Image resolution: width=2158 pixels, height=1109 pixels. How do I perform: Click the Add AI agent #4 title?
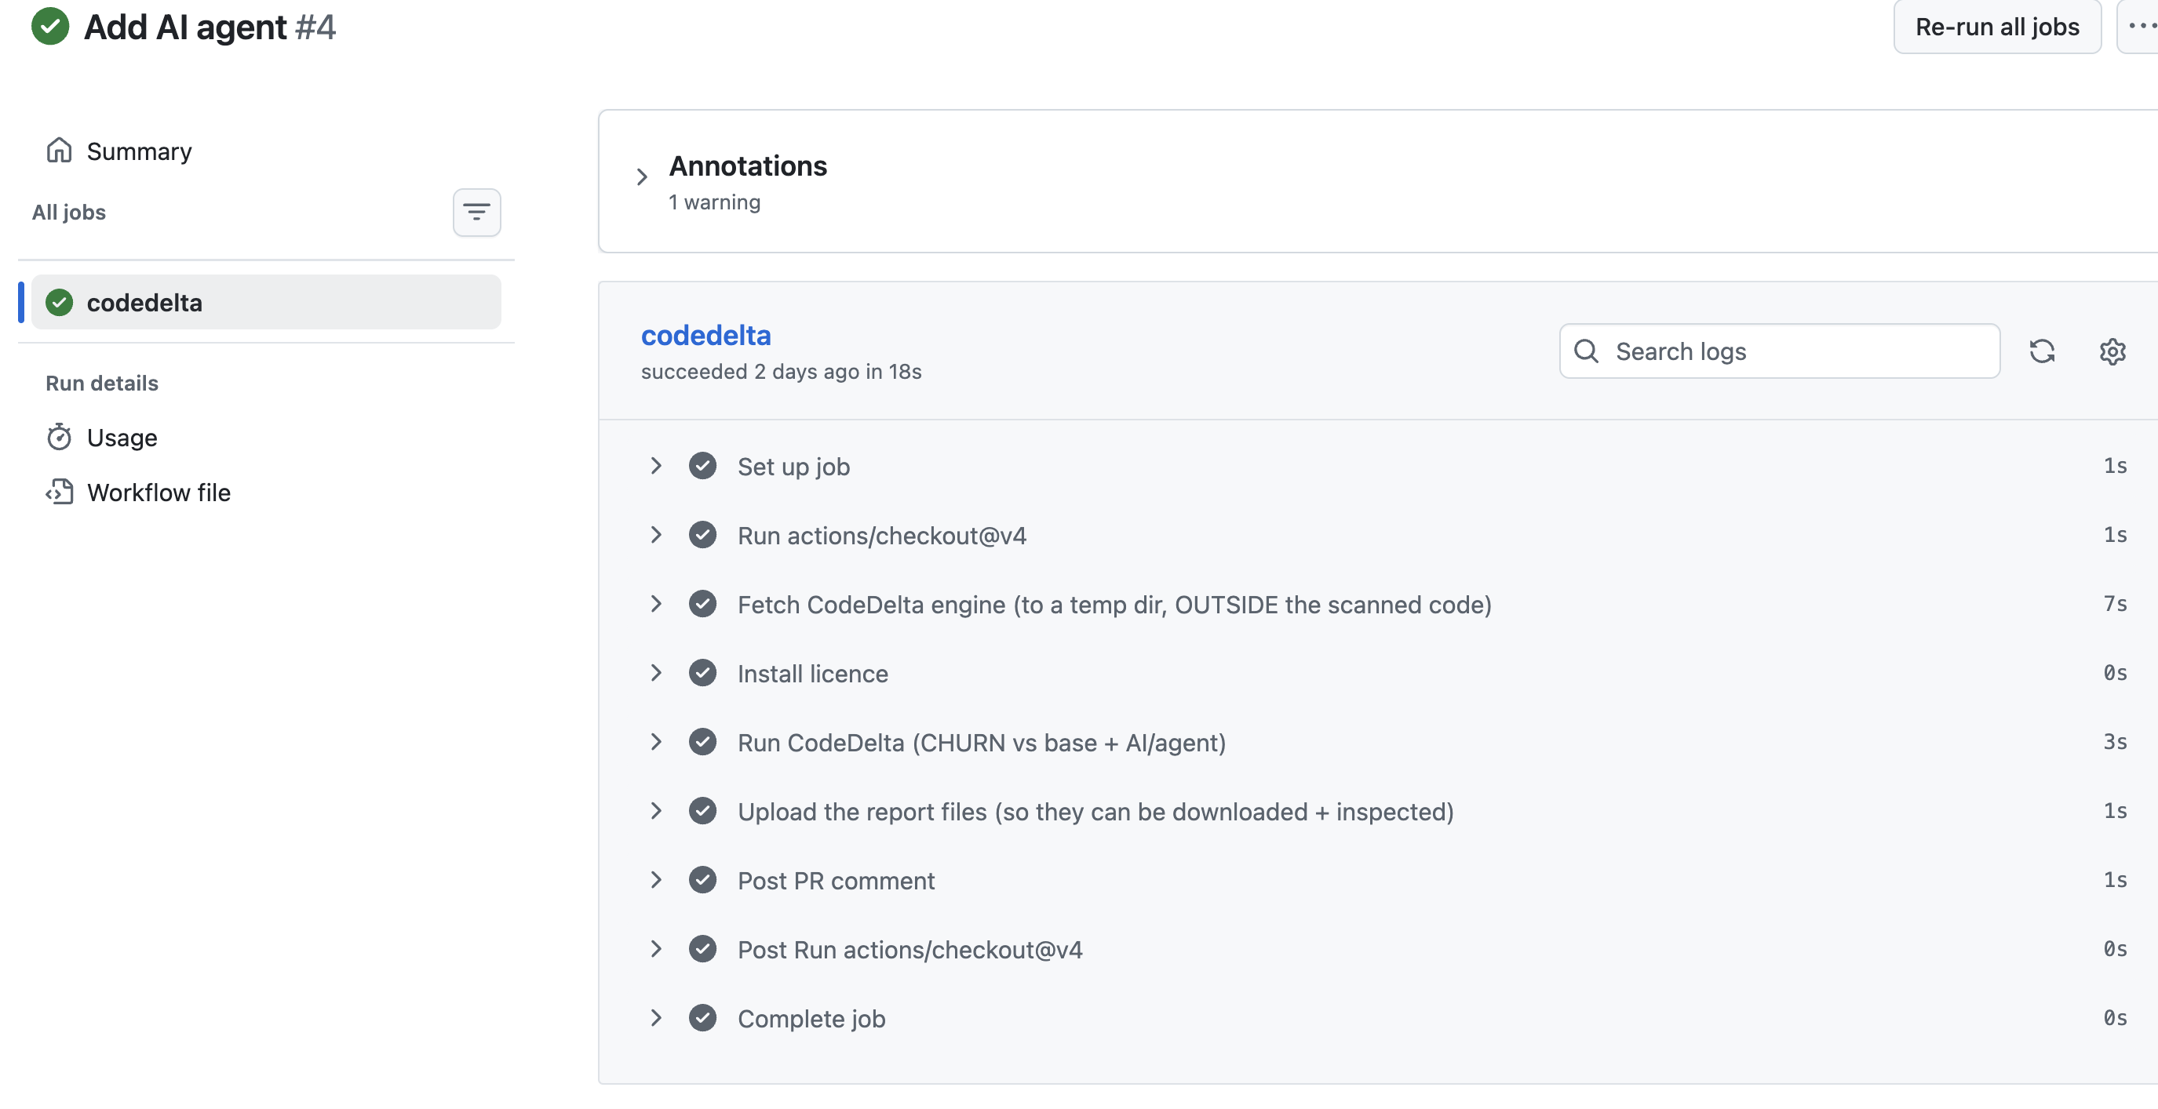click(x=210, y=27)
